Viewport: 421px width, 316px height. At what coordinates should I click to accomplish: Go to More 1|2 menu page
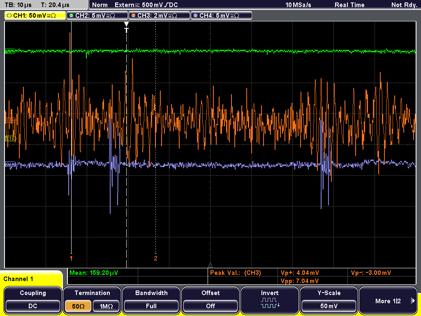(388, 301)
